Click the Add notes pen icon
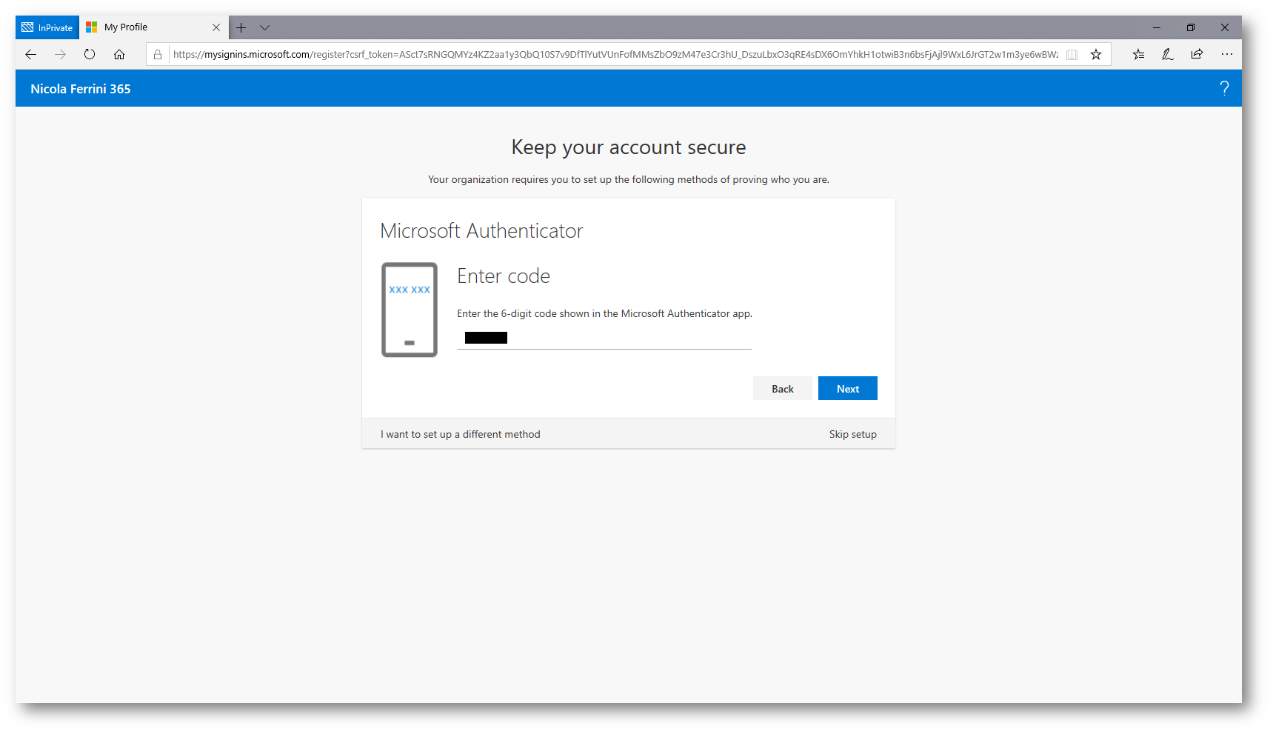This screenshot has width=1273, height=734. (1167, 54)
